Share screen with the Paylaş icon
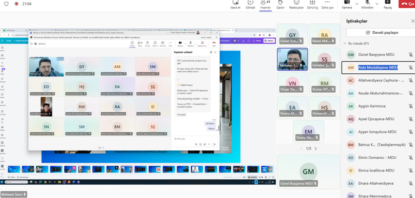The height and width of the screenshot is (198, 415). pyautogui.click(x=388, y=4)
